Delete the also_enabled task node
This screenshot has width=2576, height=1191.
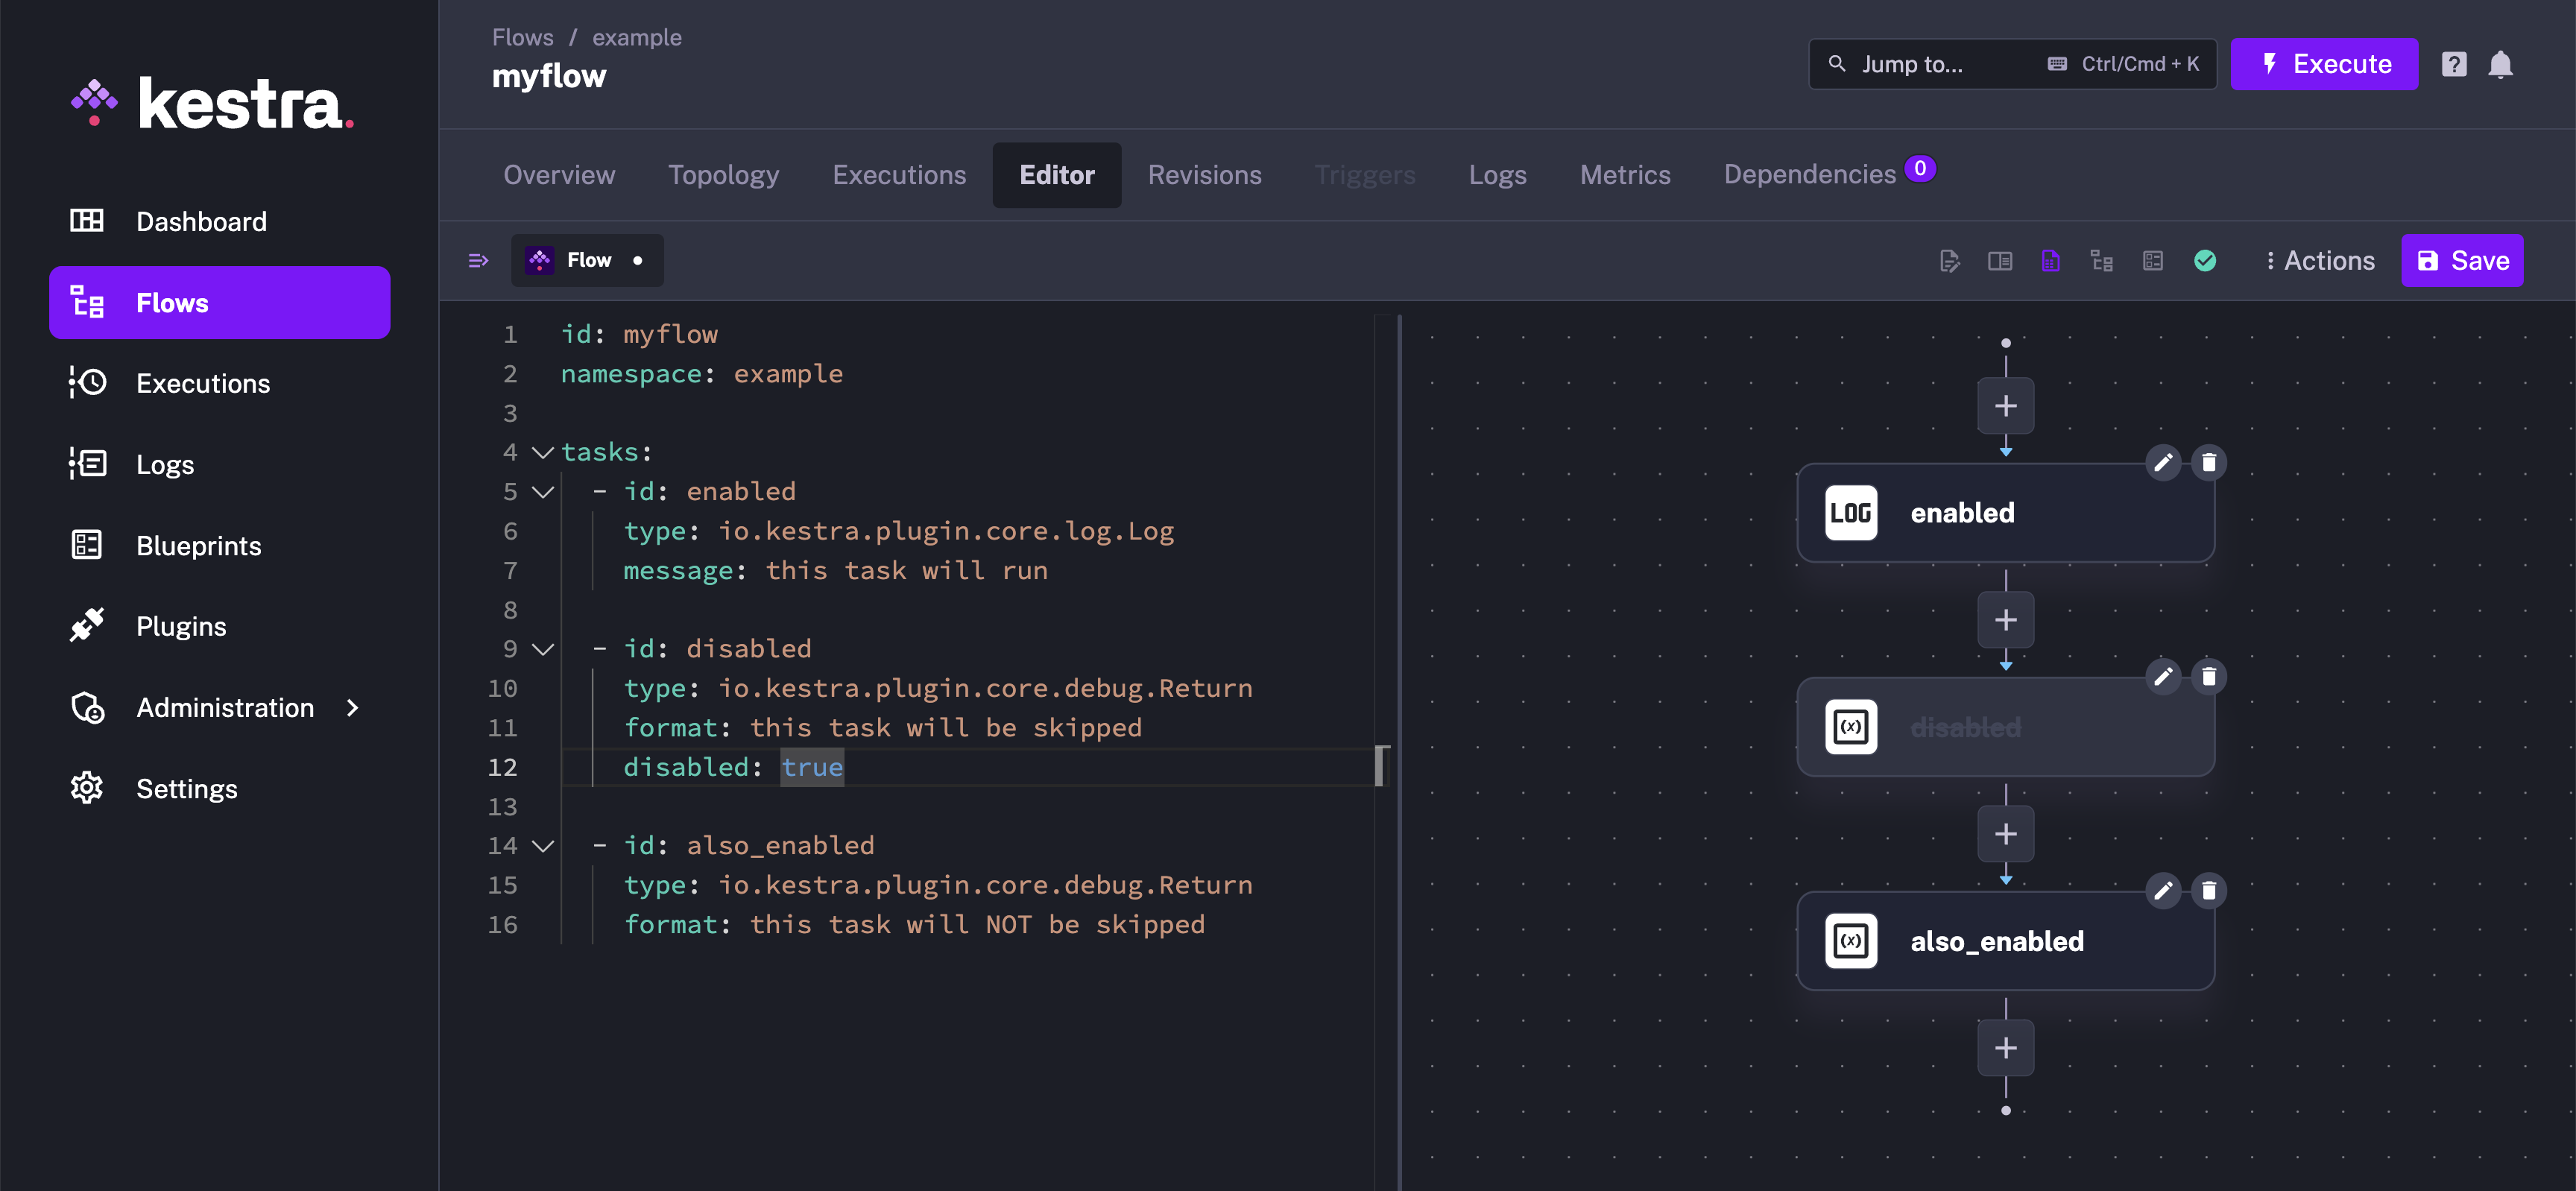(x=2208, y=890)
